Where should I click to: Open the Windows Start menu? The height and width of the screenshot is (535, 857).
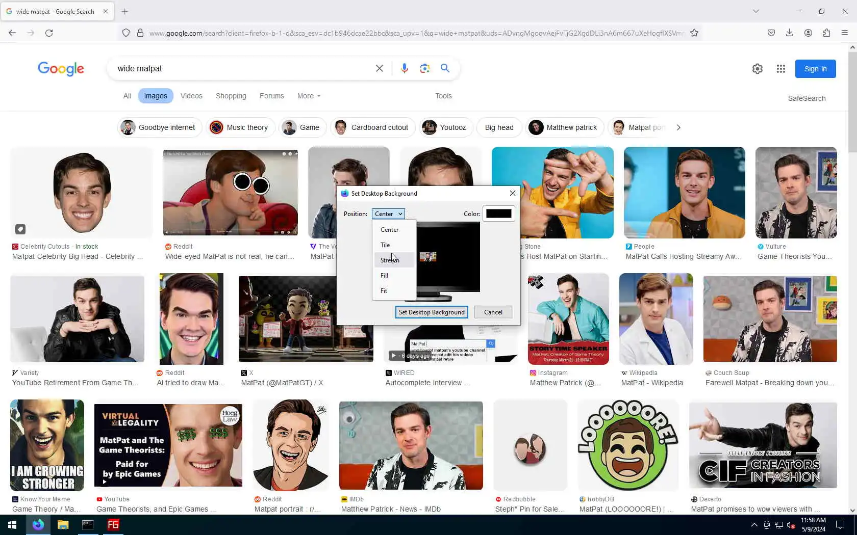(12, 525)
